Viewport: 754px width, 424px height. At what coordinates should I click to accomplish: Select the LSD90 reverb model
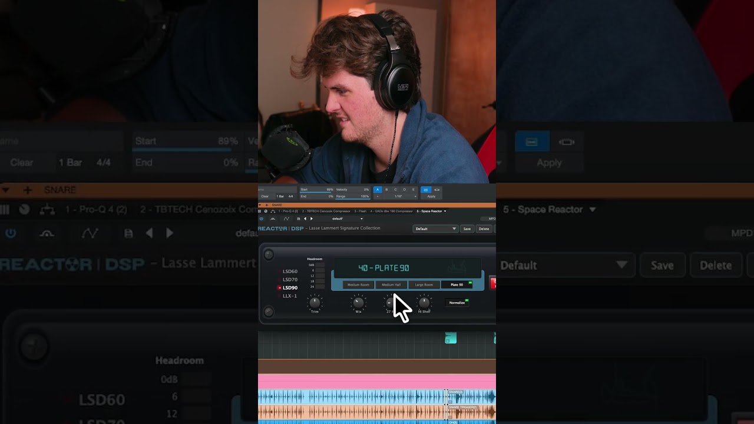(290, 288)
